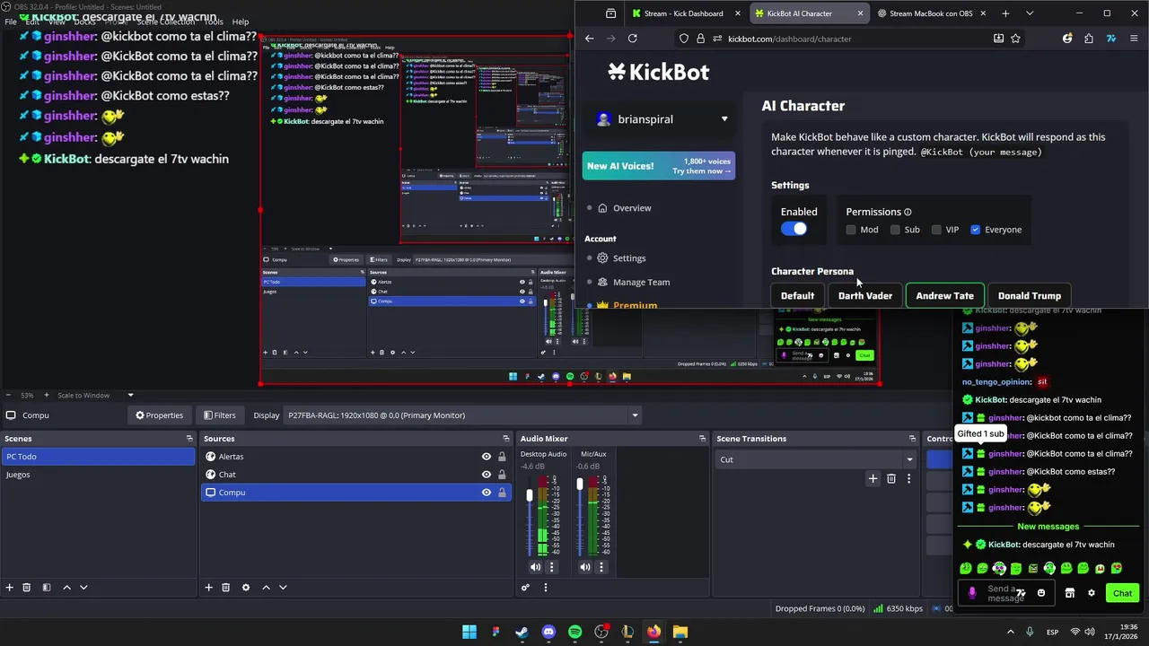1149x646 pixels.
Task: Reload the KickBot page in the browser
Action: [633, 39]
